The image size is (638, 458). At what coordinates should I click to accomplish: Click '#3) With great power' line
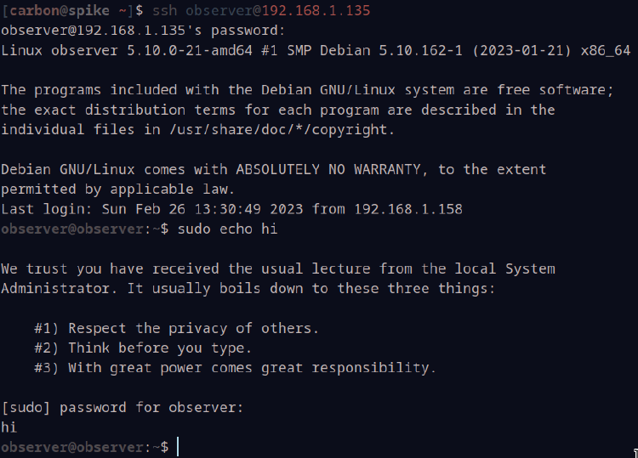(235, 368)
